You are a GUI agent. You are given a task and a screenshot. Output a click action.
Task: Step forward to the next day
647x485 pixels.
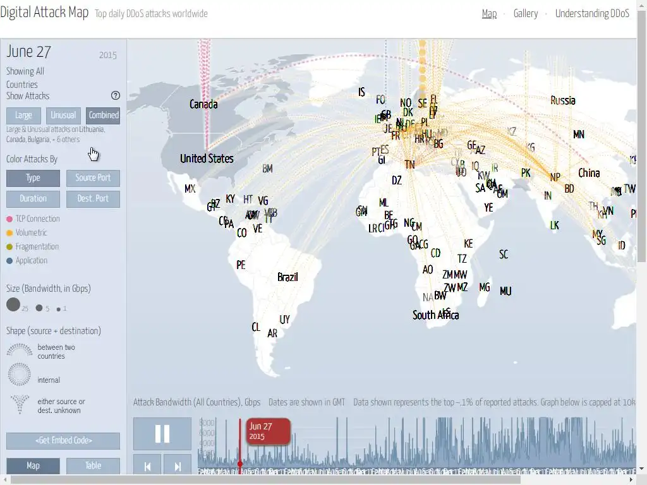178,466
